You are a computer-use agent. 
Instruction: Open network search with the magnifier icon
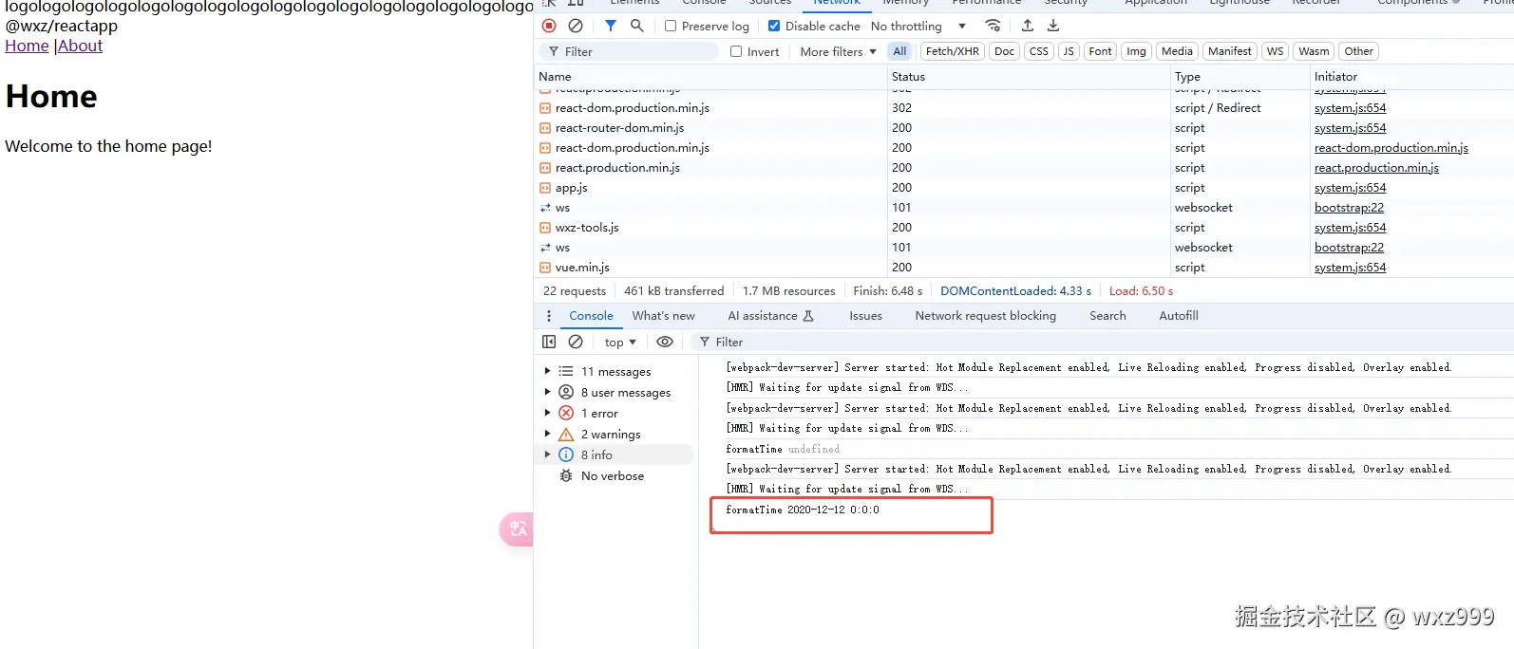click(x=637, y=26)
